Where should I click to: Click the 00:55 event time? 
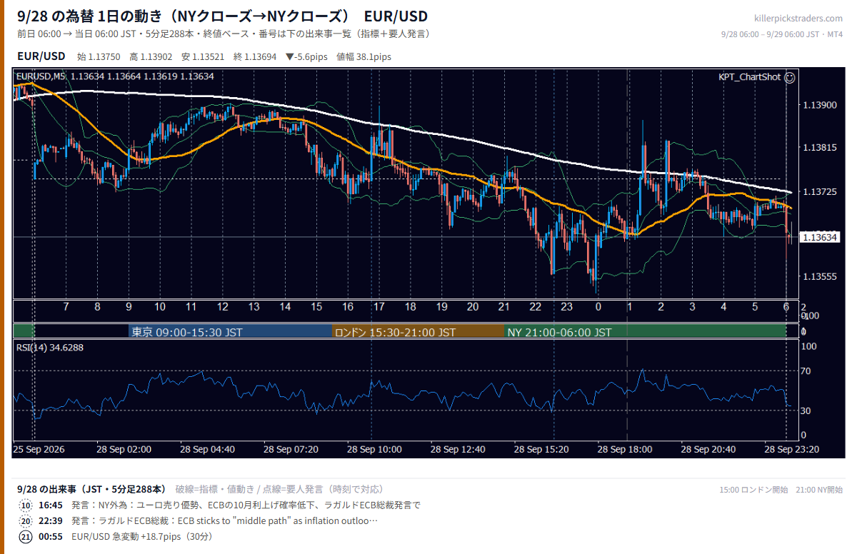(50, 537)
